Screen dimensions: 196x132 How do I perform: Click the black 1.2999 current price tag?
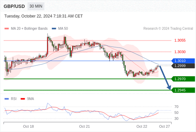coord(183,66)
